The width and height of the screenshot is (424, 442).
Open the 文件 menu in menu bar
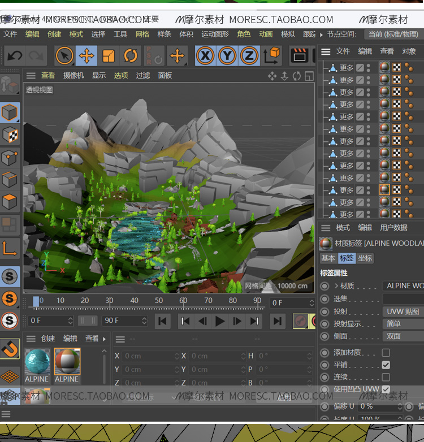[10, 34]
